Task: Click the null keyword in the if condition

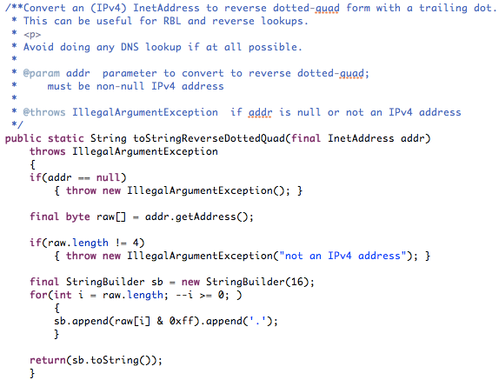Action: click(x=108, y=177)
